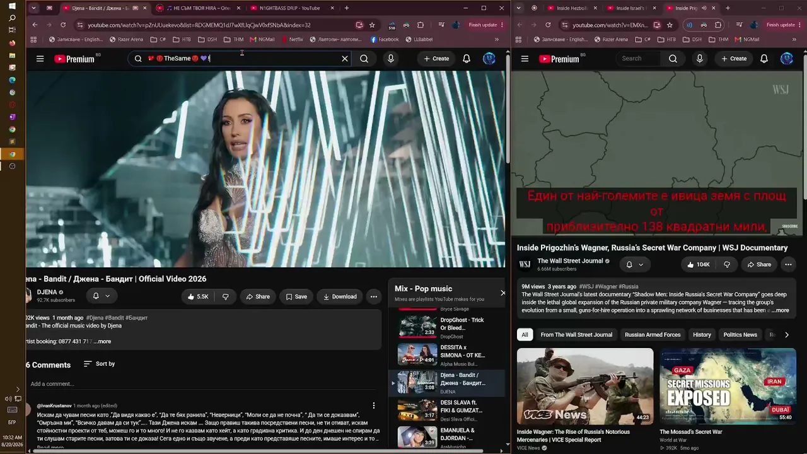Image resolution: width=807 pixels, height=454 pixels.
Task: Clear the TheSame search text
Action: (x=345, y=59)
